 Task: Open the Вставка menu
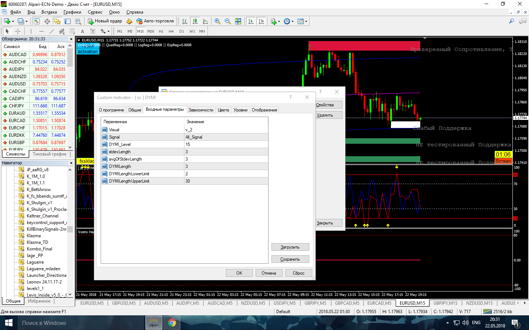pos(49,12)
